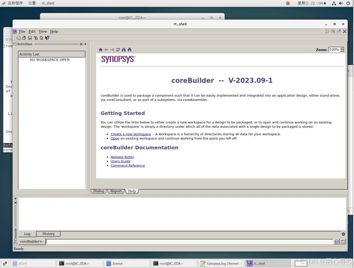Image resolution: width=354 pixels, height=268 pixels.
Task: Increase zoom with the up stepper arrow
Action: [342, 48]
